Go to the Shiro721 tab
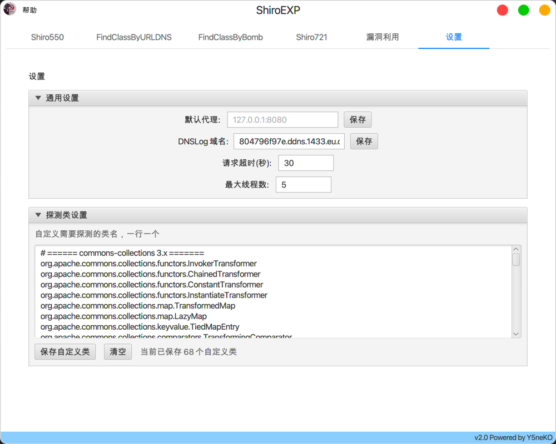 pyautogui.click(x=311, y=37)
